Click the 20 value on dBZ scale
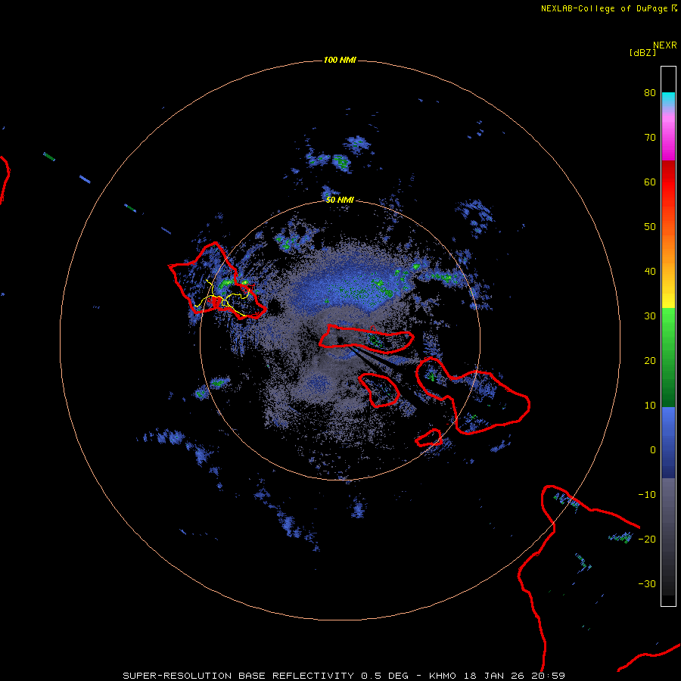681x681 pixels. pyautogui.click(x=650, y=360)
